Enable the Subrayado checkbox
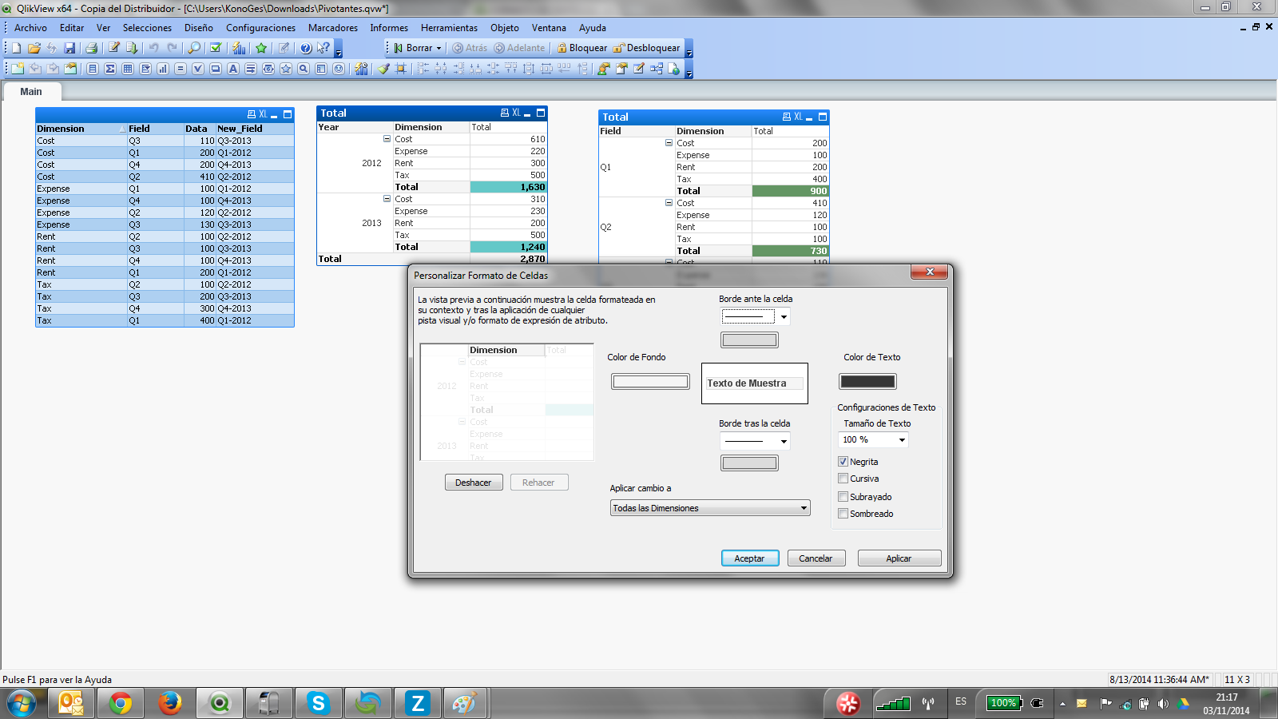This screenshot has width=1278, height=719. click(x=843, y=497)
